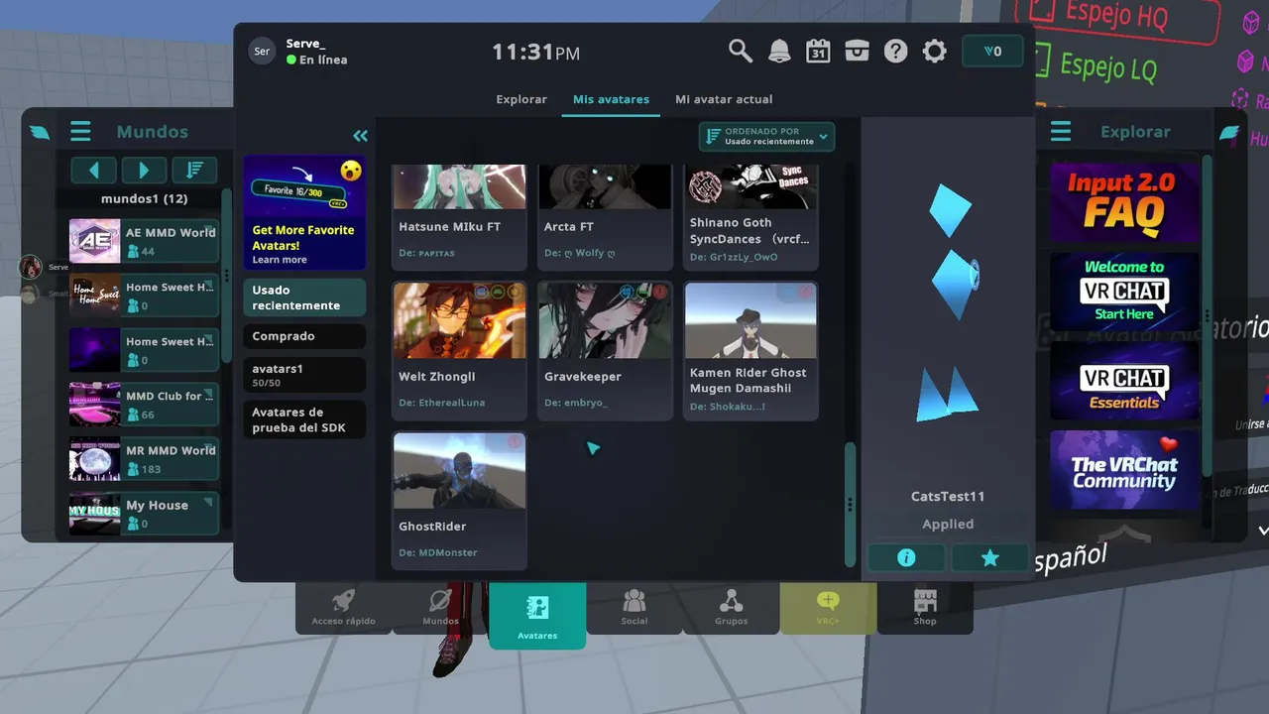Open the search magnifier icon
The height and width of the screenshot is (714, 1269).
740,51
